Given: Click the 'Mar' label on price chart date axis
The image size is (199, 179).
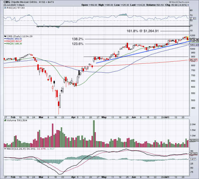Looking at the screenshot, I should click(41, 117).
